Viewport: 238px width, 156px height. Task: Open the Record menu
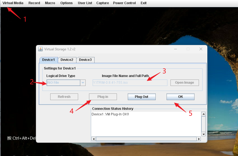tap(34, 3)
